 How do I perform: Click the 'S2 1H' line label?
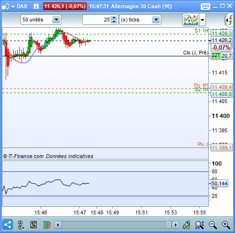201,90
